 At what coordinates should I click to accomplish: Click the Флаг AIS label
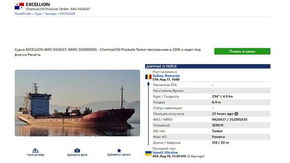click(160, 137)
